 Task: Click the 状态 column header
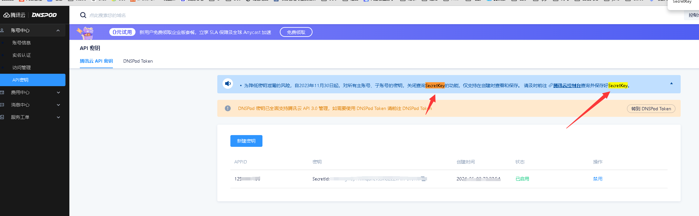pyautogui.click(x=520, y=162)
